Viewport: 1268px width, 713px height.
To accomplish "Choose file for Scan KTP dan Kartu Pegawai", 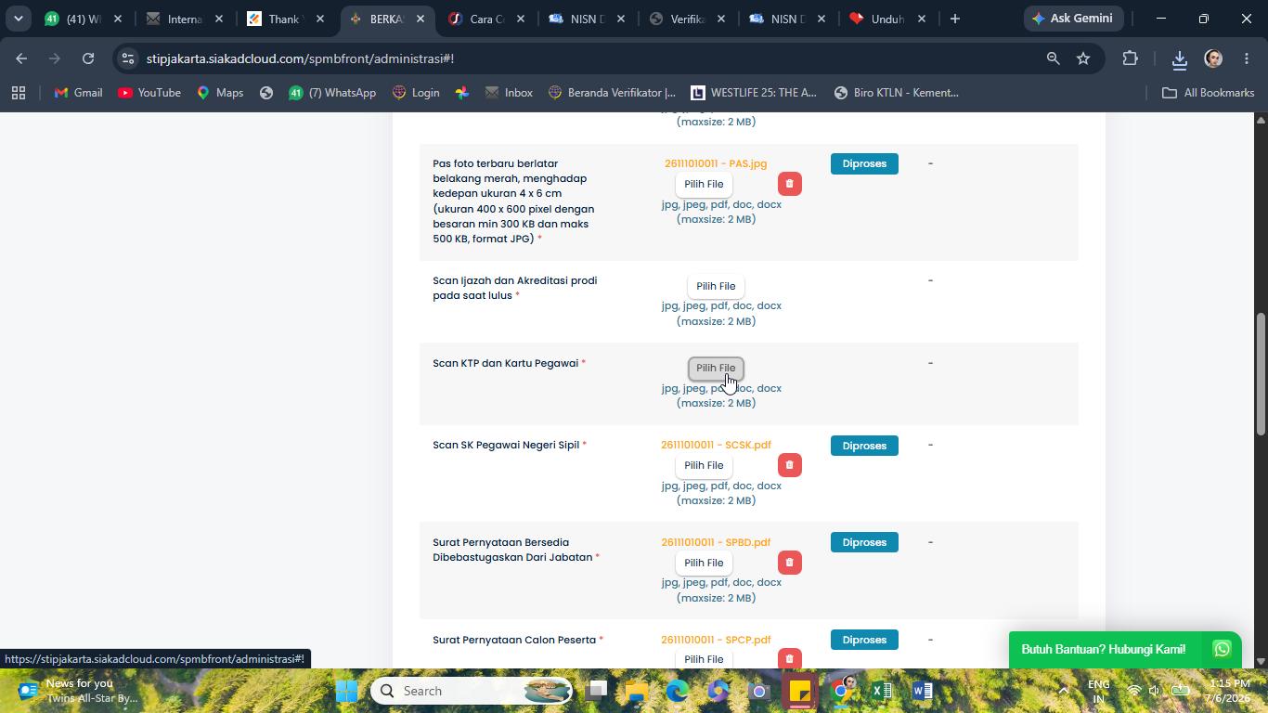I will tap(716, 369).
